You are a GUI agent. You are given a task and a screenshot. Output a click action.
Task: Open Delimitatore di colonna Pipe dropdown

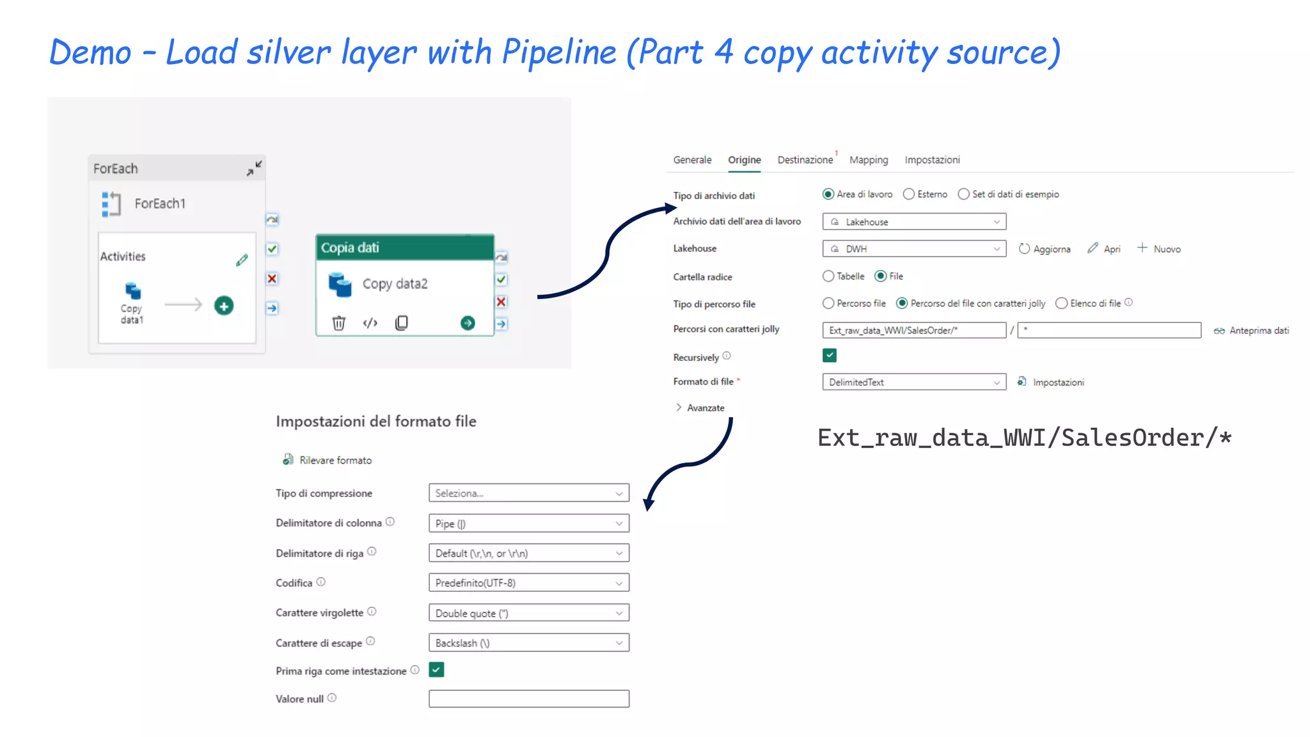[x=529, y=523]
